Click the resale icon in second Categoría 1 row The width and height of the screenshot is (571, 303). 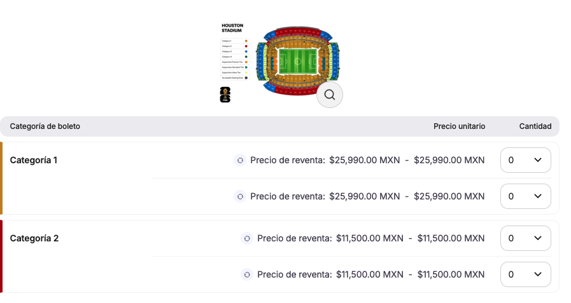pyautogui.click(x=240, y=197)
